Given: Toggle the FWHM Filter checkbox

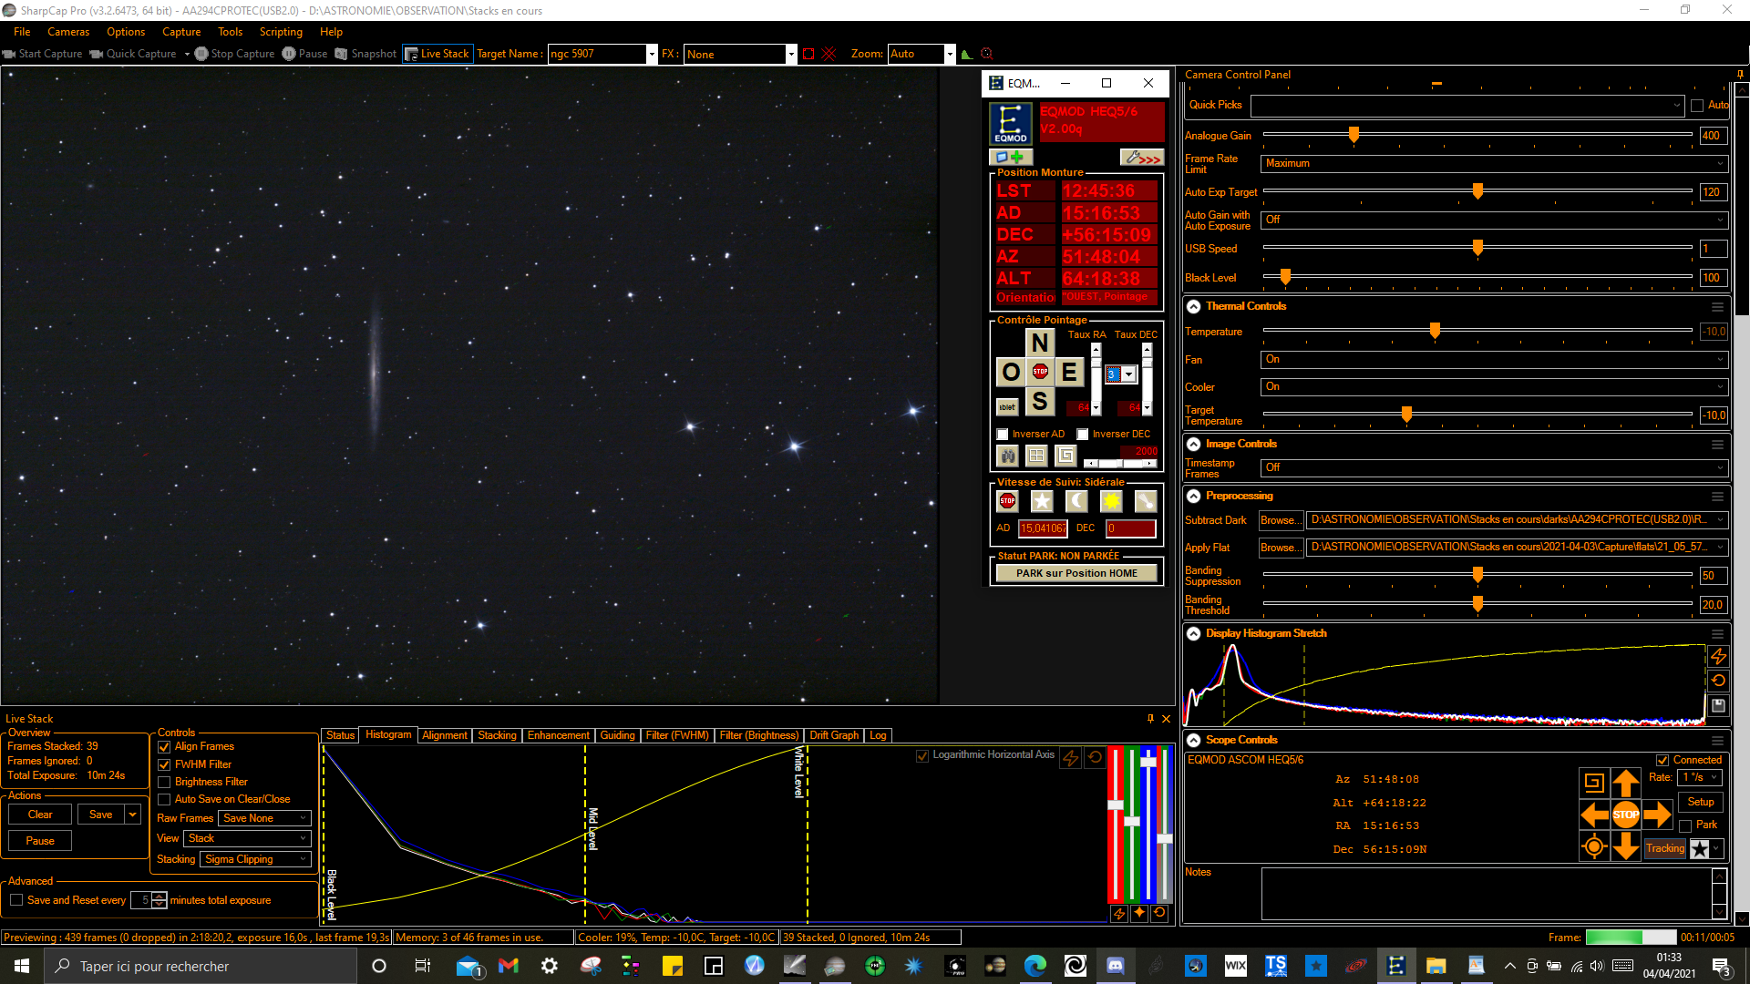Looking at the screenshot, I should 165,764.
